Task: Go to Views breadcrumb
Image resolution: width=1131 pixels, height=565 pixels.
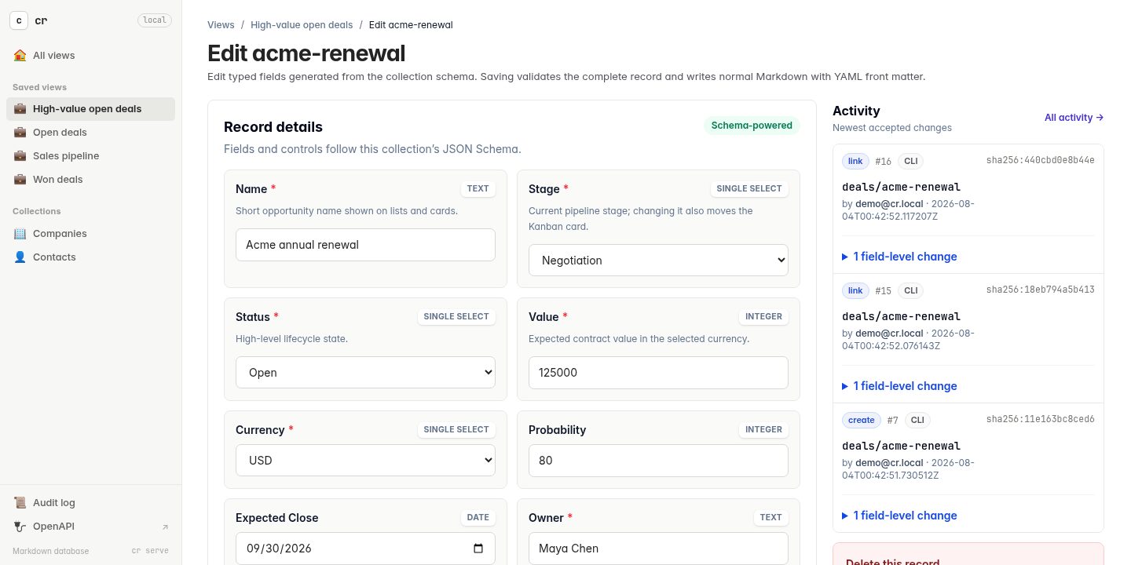Action: [x=221, y=25]
